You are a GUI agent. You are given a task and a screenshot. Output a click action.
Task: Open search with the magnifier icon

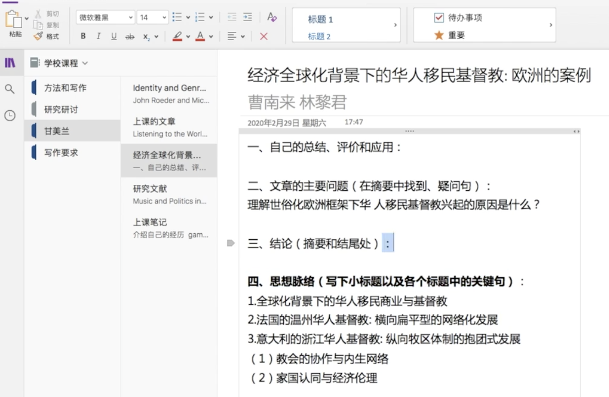(x=10, y=89)
